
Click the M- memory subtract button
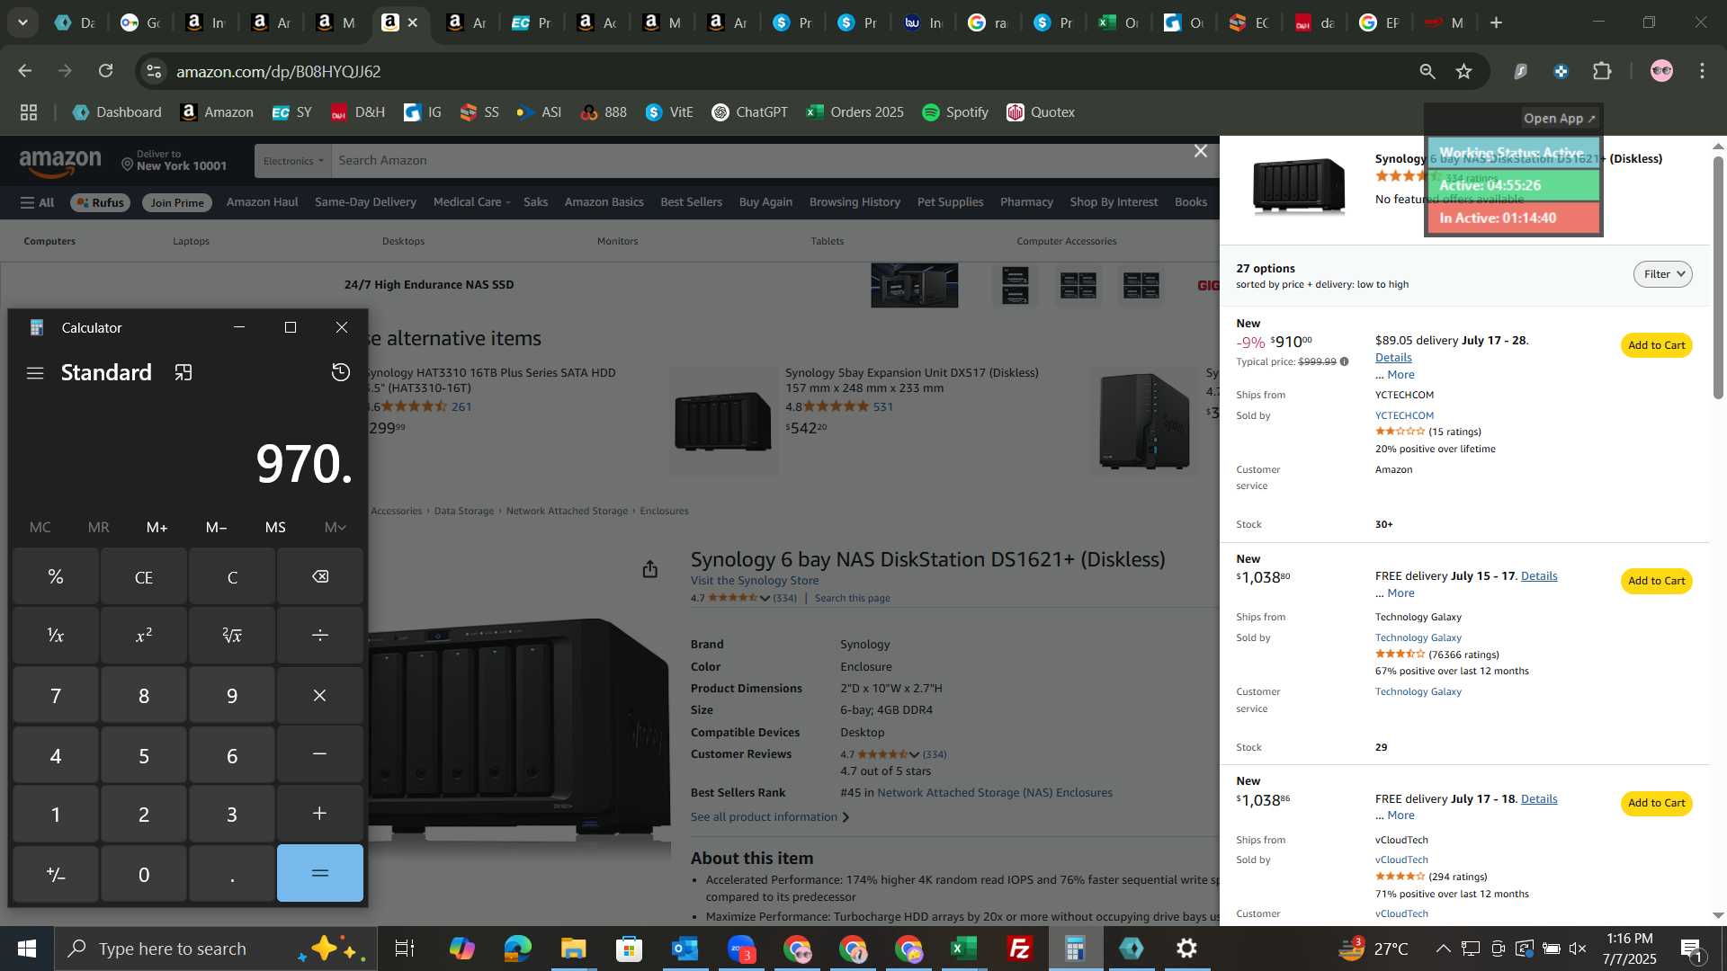coord(216,528)
